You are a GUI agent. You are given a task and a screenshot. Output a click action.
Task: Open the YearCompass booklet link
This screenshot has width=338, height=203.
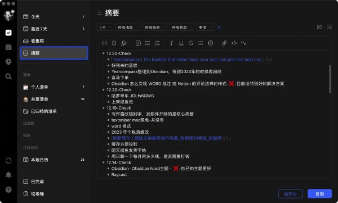pos(188,60)
